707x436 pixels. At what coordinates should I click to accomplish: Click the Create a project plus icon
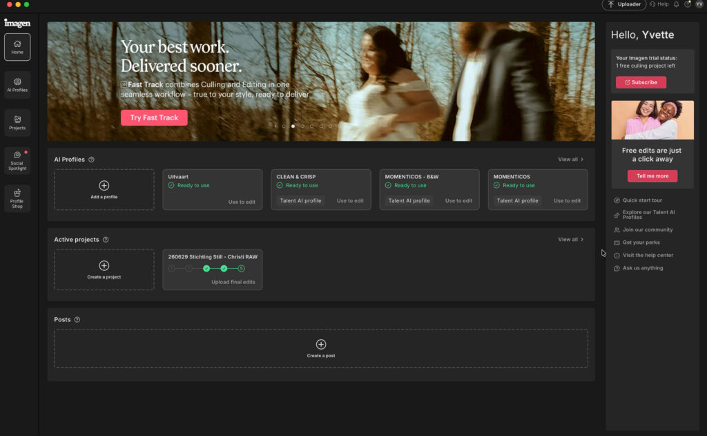coord(104,265)
